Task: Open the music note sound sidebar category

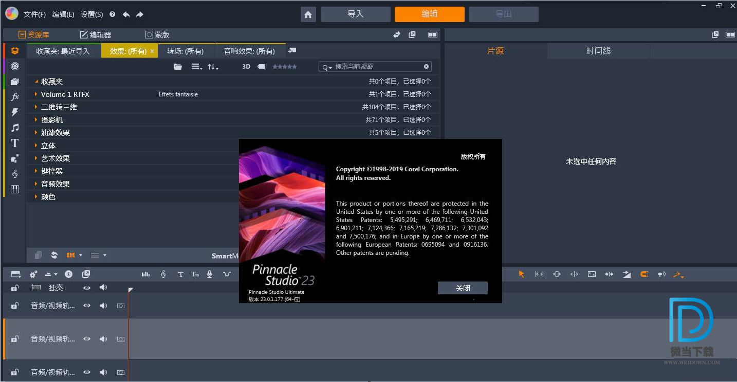Action: (x=15, y=127)
